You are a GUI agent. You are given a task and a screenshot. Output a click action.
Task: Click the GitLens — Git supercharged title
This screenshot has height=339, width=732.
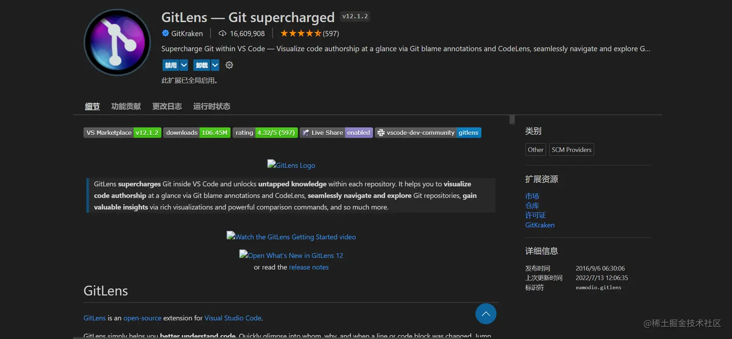coord(248,17)
